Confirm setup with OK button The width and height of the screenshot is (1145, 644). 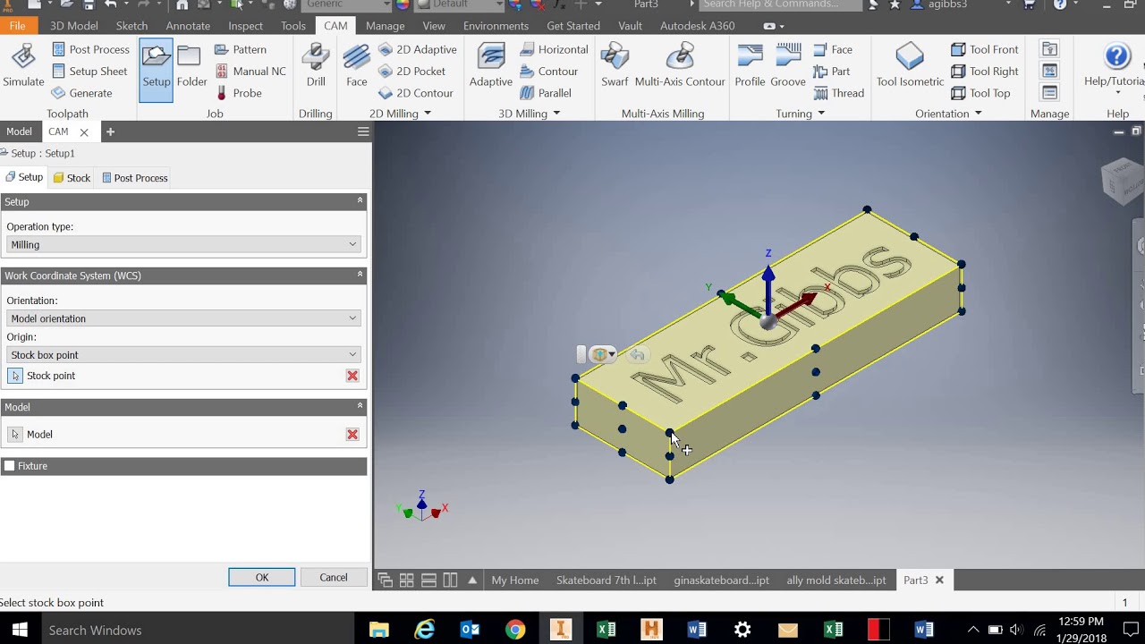(261, 578)
